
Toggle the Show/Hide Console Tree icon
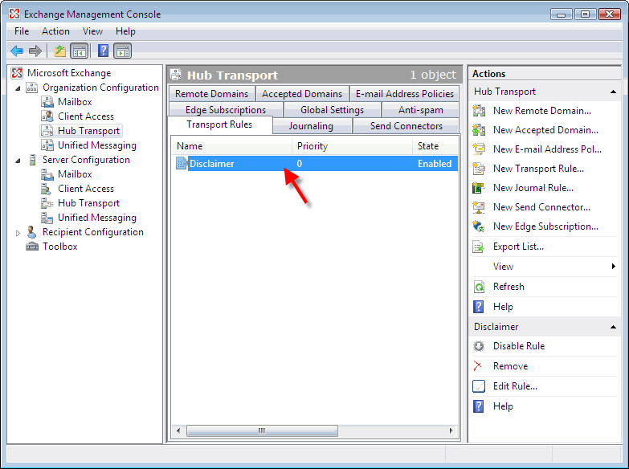point(79,51)
